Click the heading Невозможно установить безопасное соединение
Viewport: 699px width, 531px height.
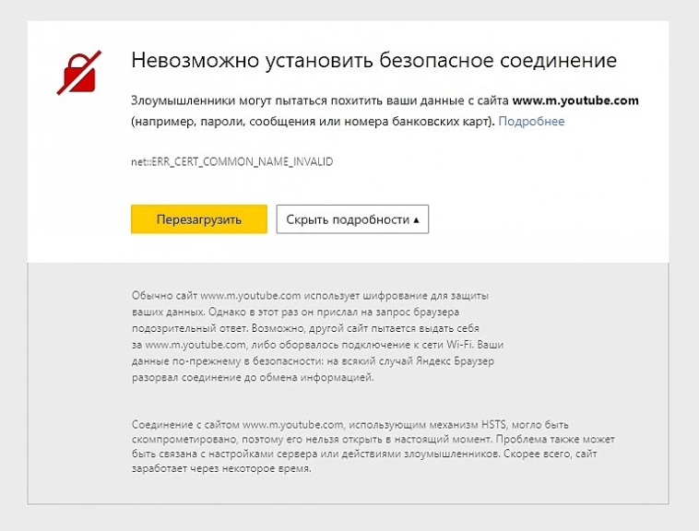tap(374, 60)
